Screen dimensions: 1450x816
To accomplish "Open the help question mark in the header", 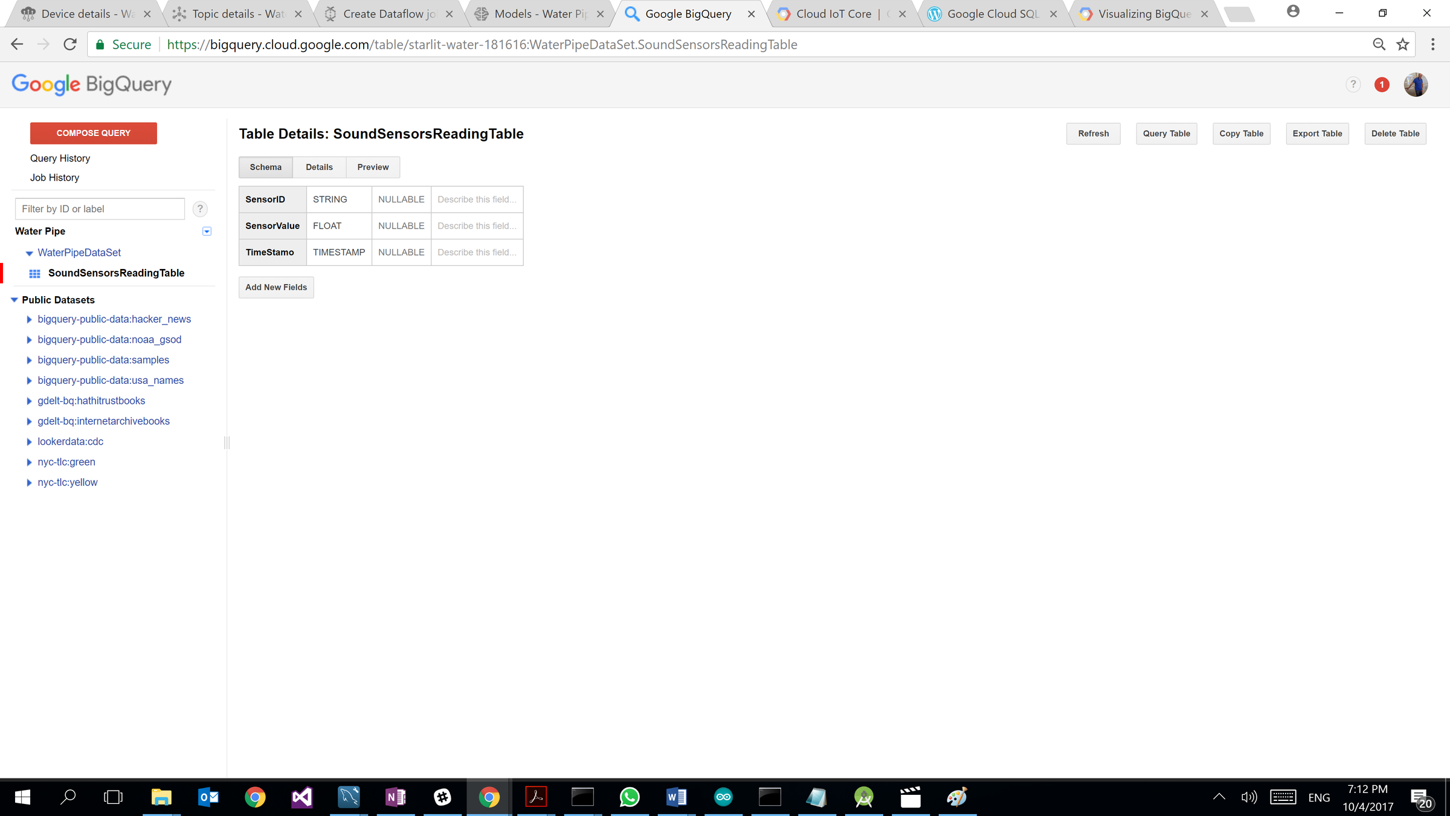I will click(1353, 85).
